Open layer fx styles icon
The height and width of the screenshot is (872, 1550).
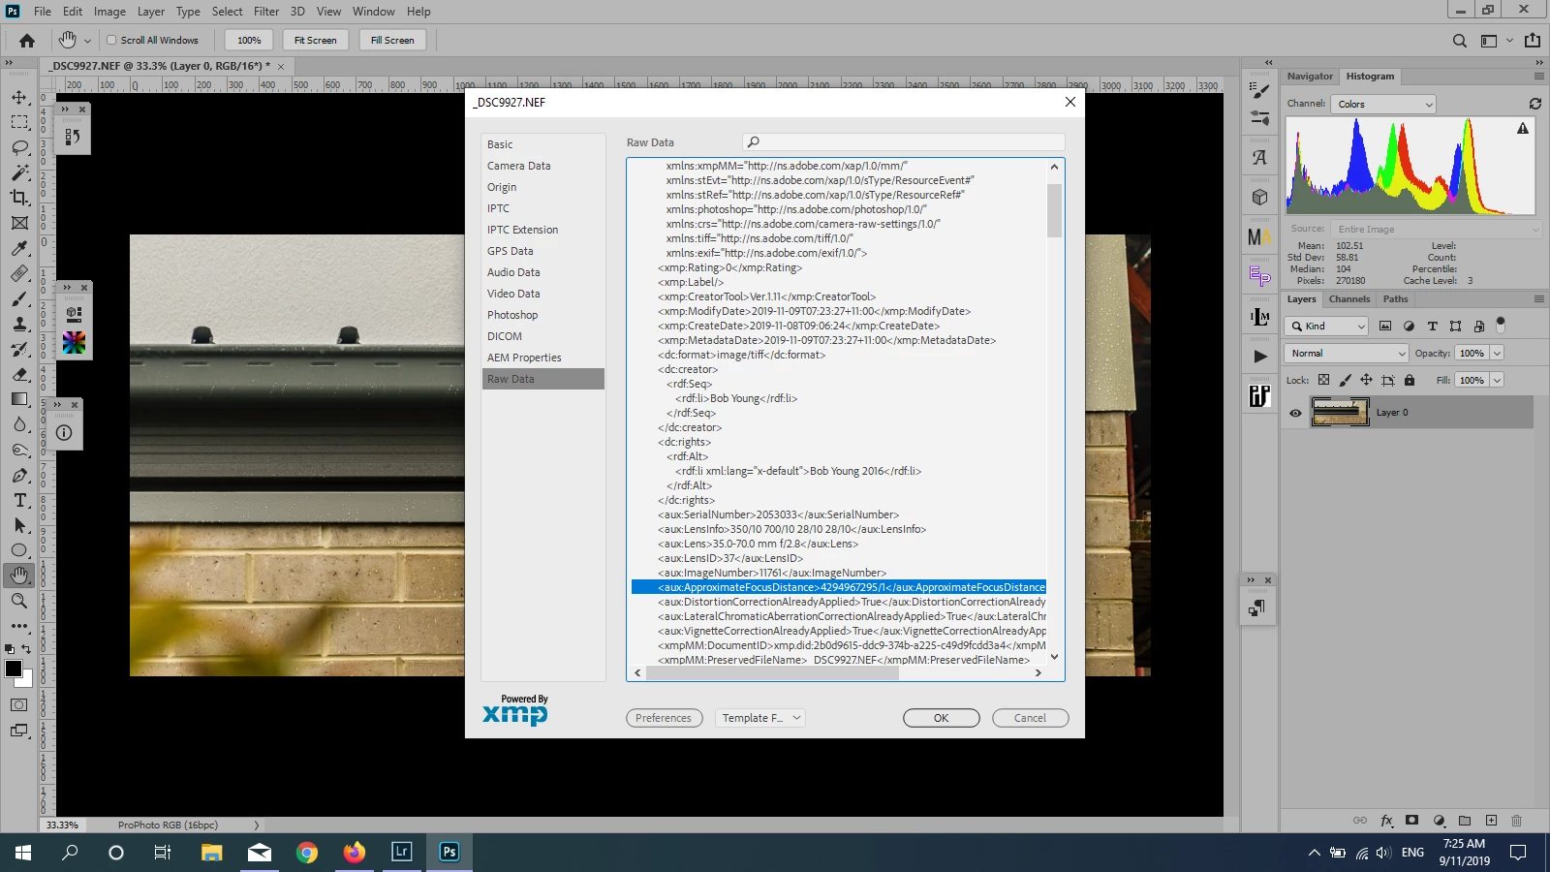(x=1386, y=820)
